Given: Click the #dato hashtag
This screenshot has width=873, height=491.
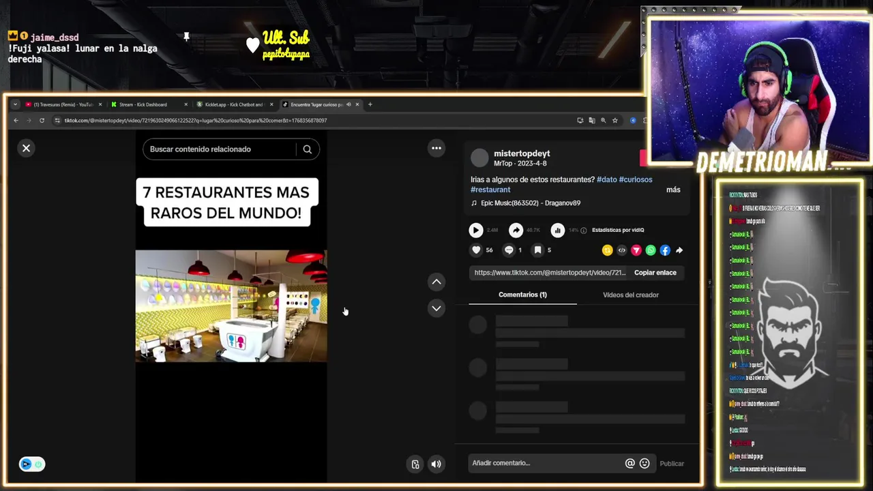Looking at the screenshot, I should click(x=607, y=179).
